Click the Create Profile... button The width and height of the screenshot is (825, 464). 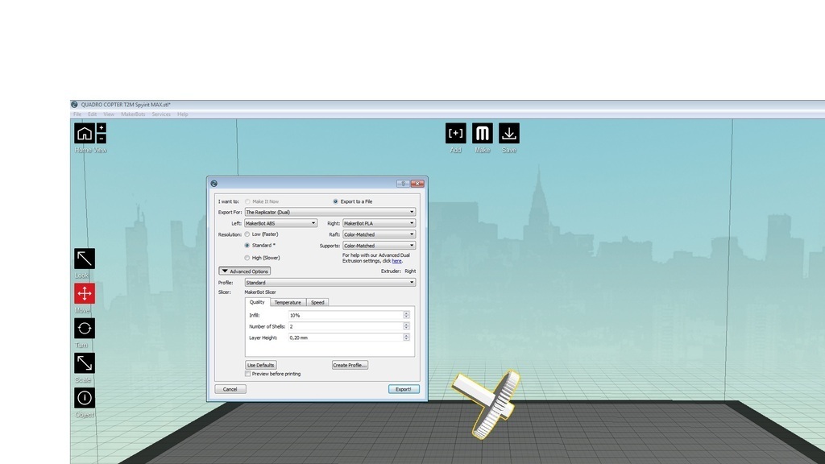[350, 365]
